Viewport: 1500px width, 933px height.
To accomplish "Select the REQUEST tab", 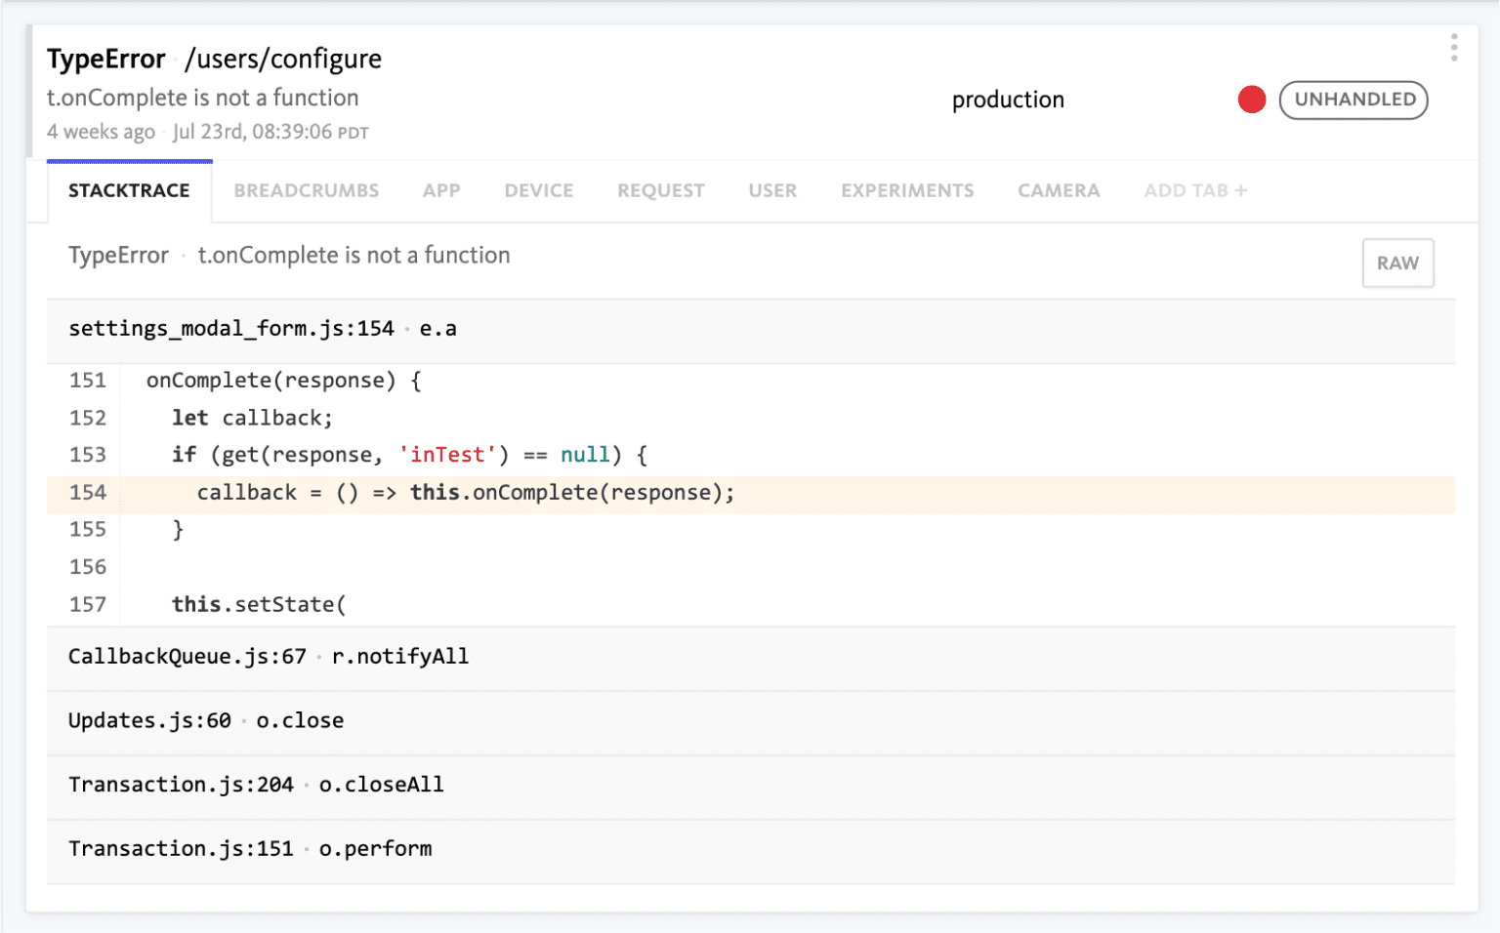I will [660, 190].
